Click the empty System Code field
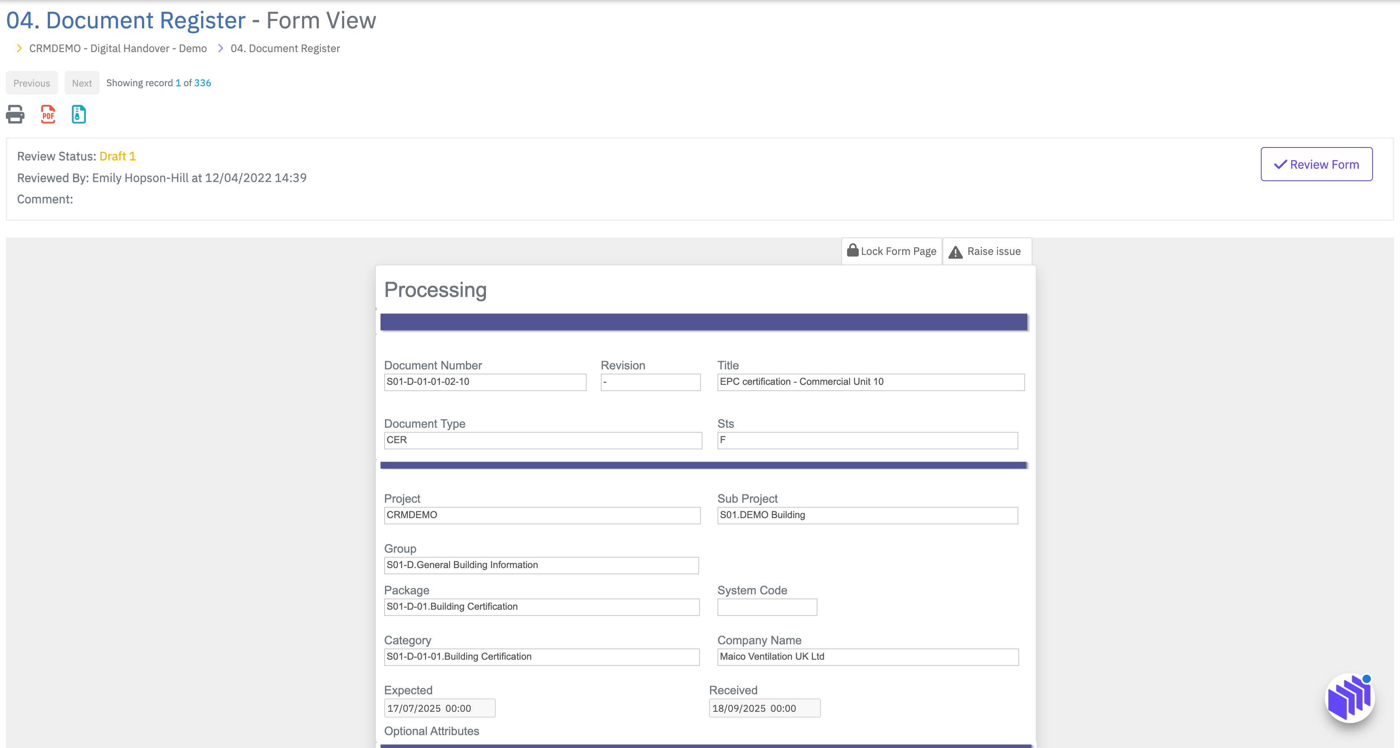Viewport: 1400px width, 748px height. coord(767,607)
